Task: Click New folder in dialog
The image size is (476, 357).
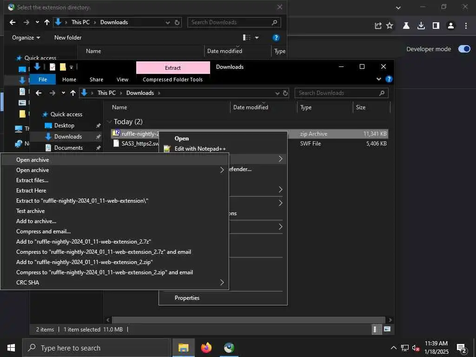Action: tap(68, 38)
